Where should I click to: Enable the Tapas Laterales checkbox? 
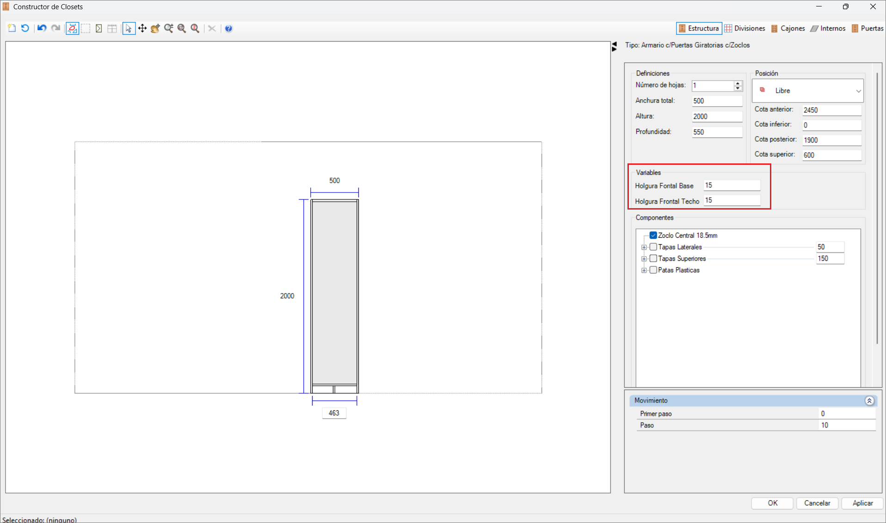tap(653, 247)
